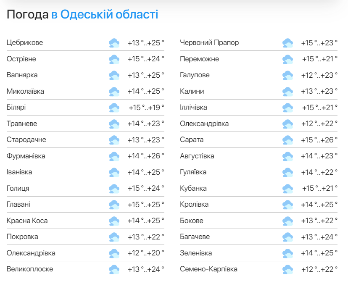Select the Вапнярка town link
The height and width of the screenshot is (284, 348).
(x=22, y=75)
